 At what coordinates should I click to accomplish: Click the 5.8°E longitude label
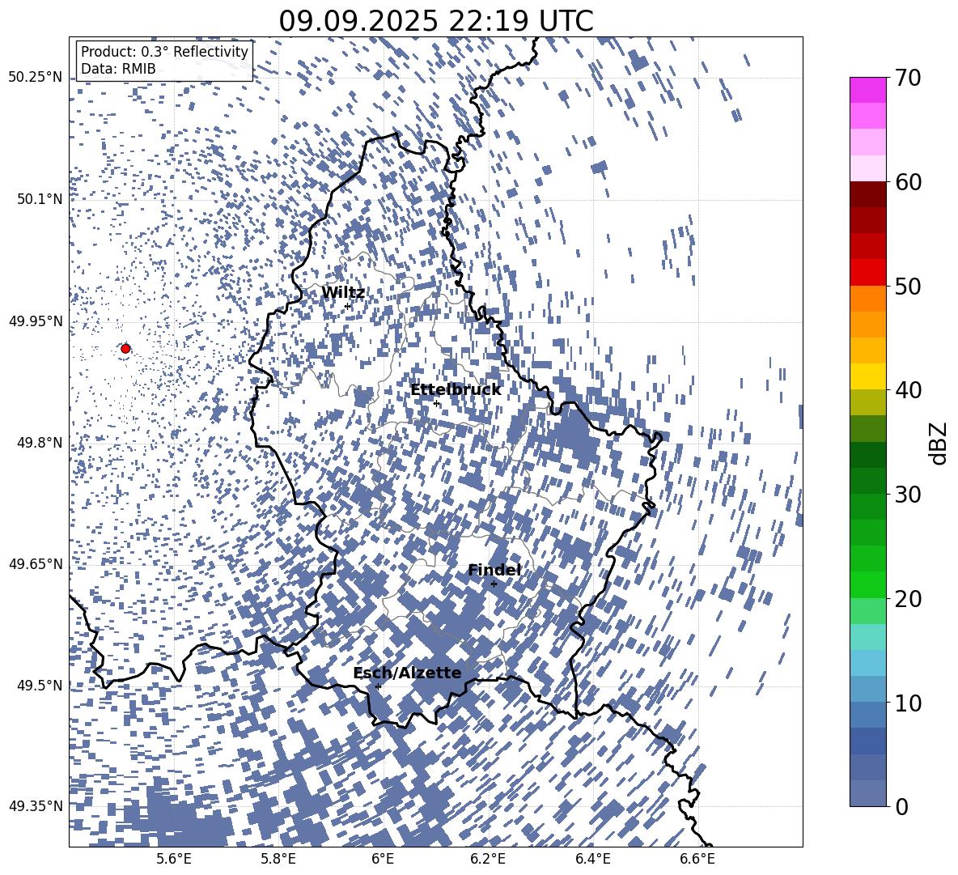278,859
